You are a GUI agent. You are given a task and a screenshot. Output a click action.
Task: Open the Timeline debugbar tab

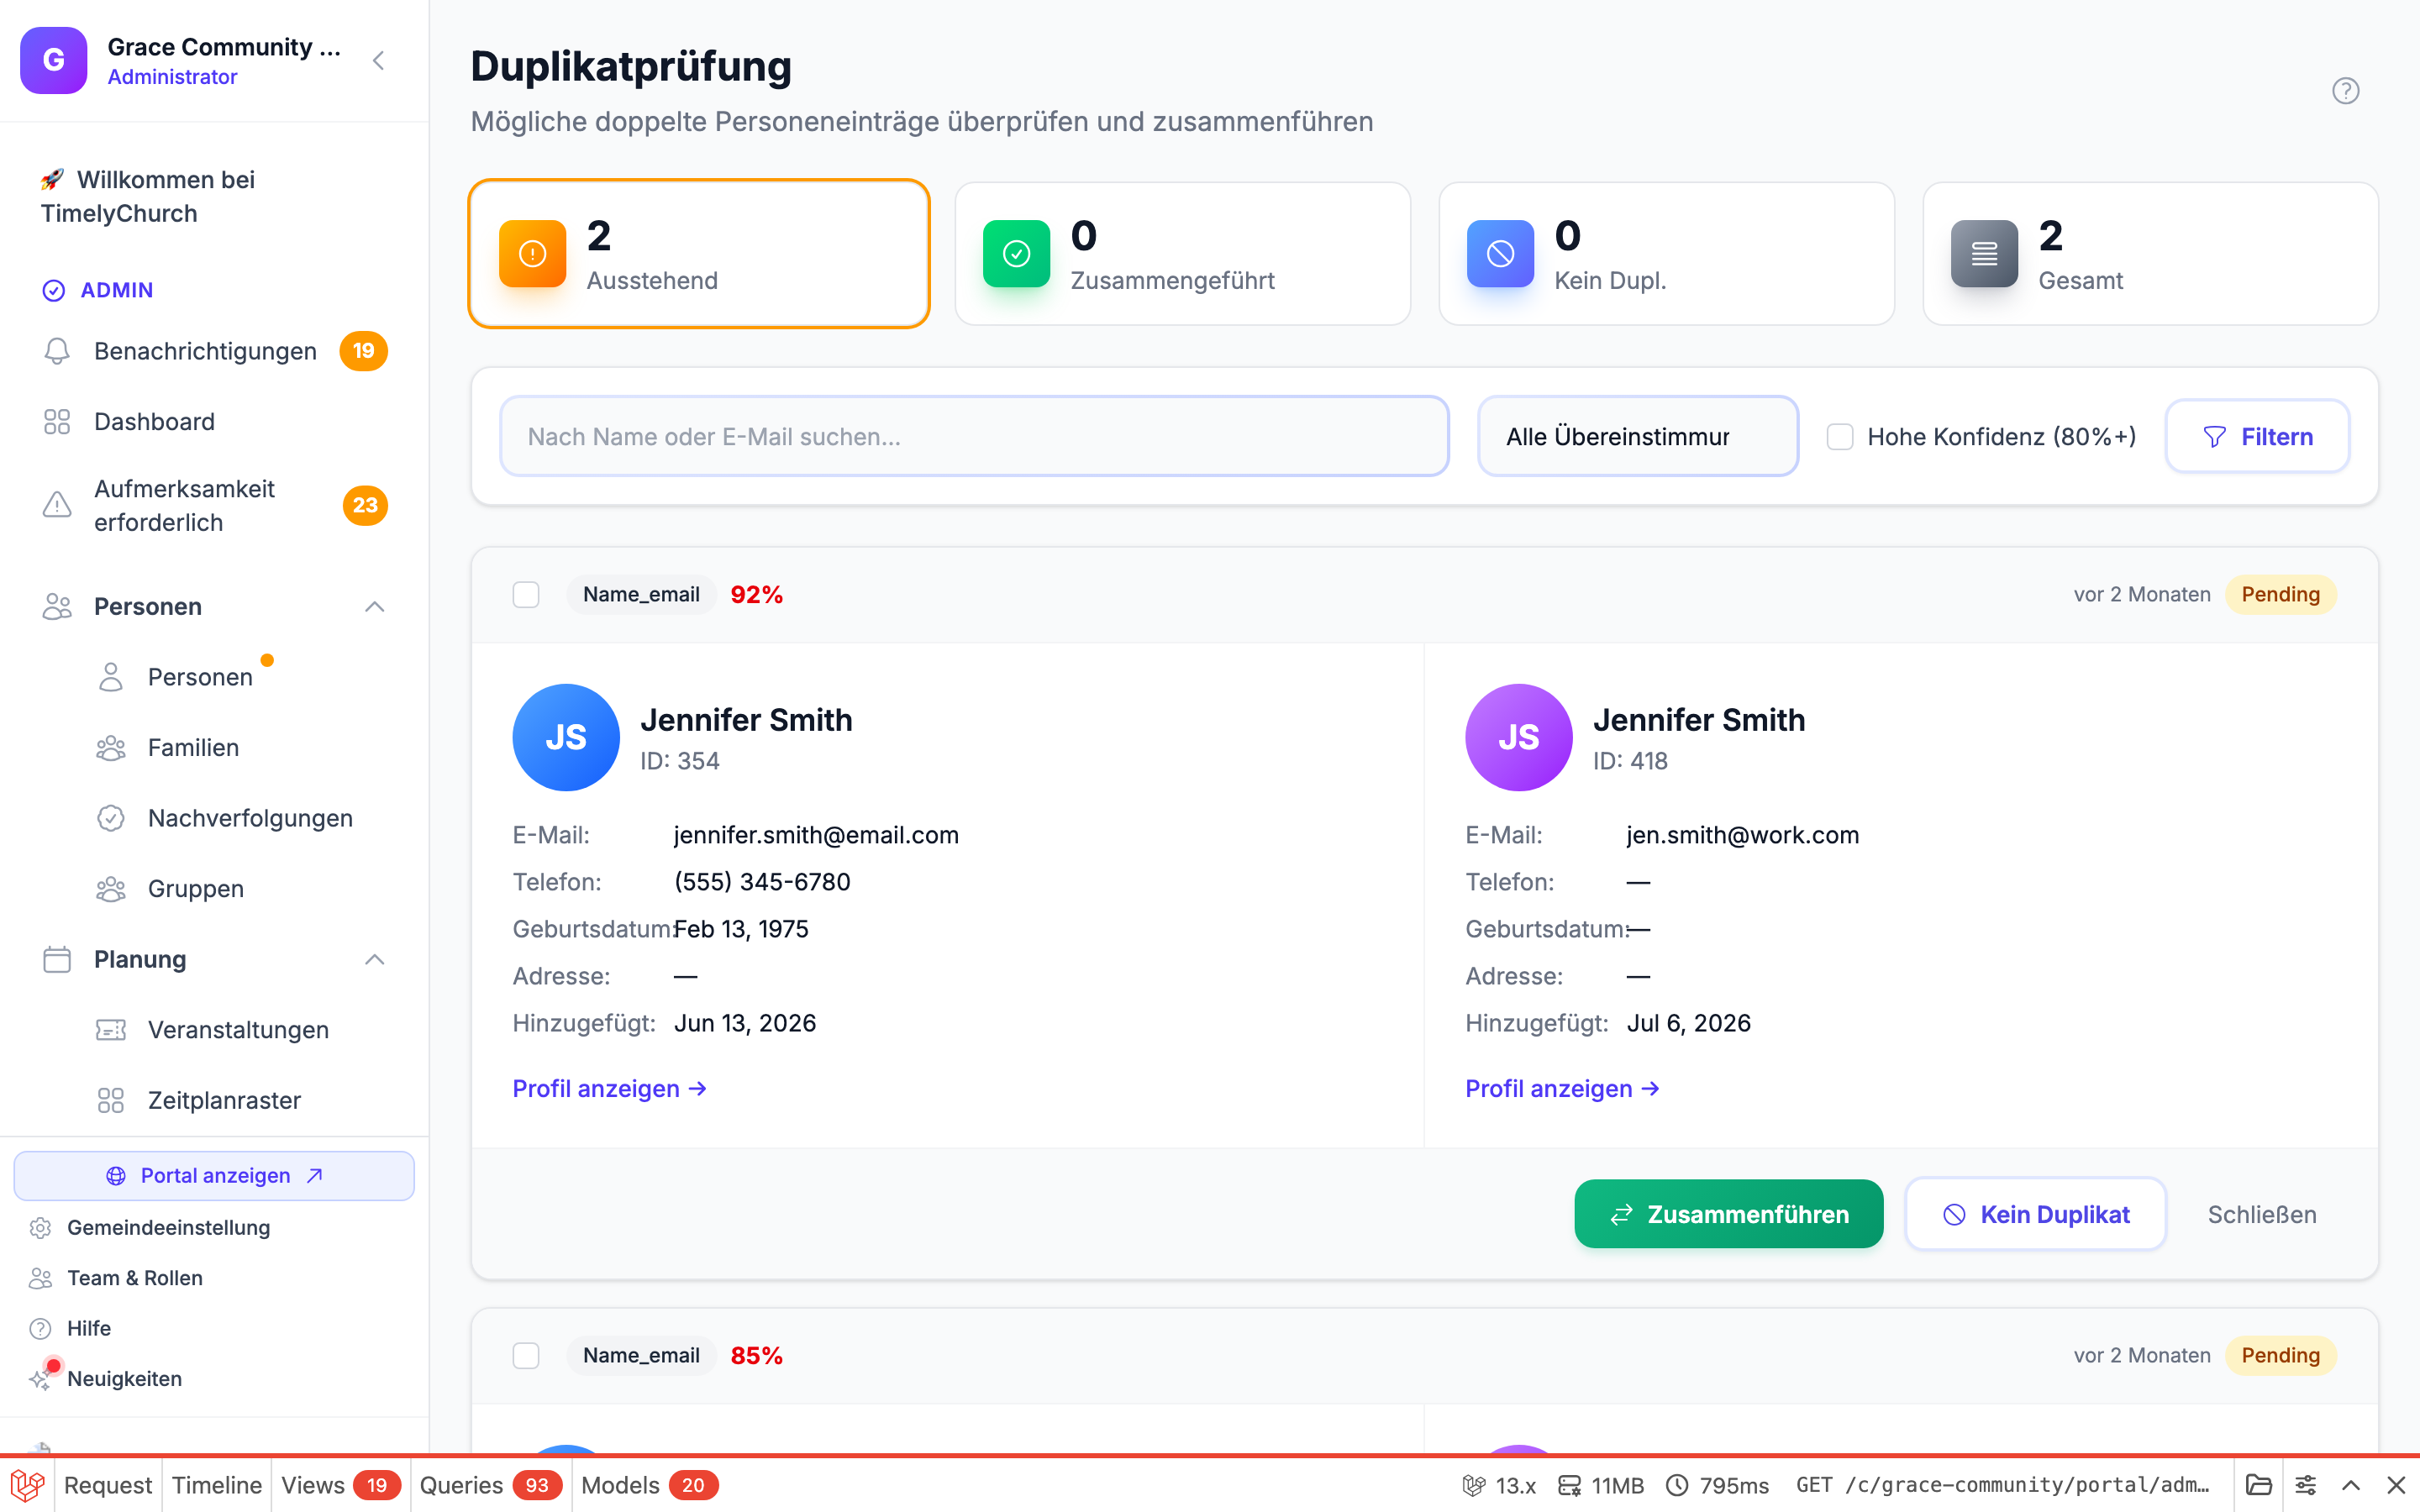(216, 1485)
